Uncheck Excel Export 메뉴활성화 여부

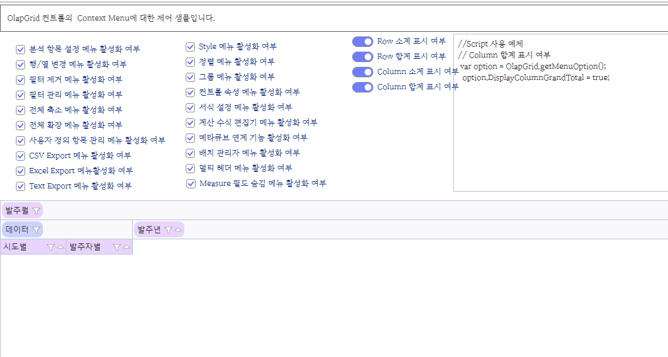(20, 171)
